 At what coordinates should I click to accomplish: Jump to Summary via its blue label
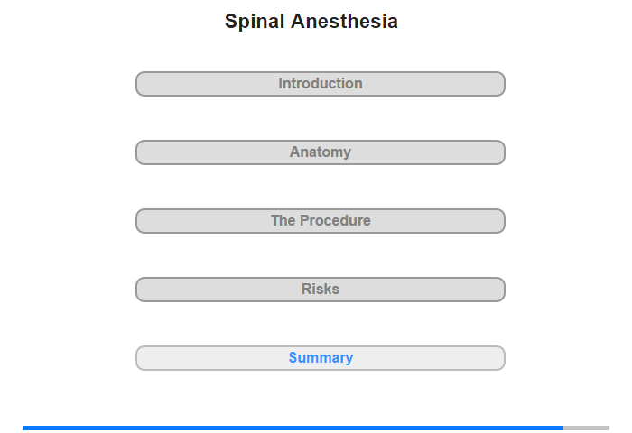coord(321,358)
